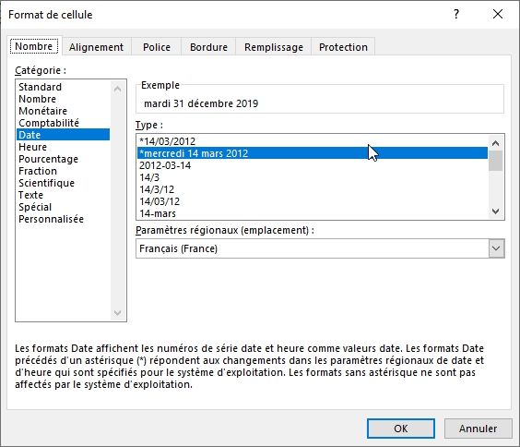The height and width of the screenshot is (447, 520).
Task: Click Catégorie list scroll up arrow
Action: coord(117,89)
